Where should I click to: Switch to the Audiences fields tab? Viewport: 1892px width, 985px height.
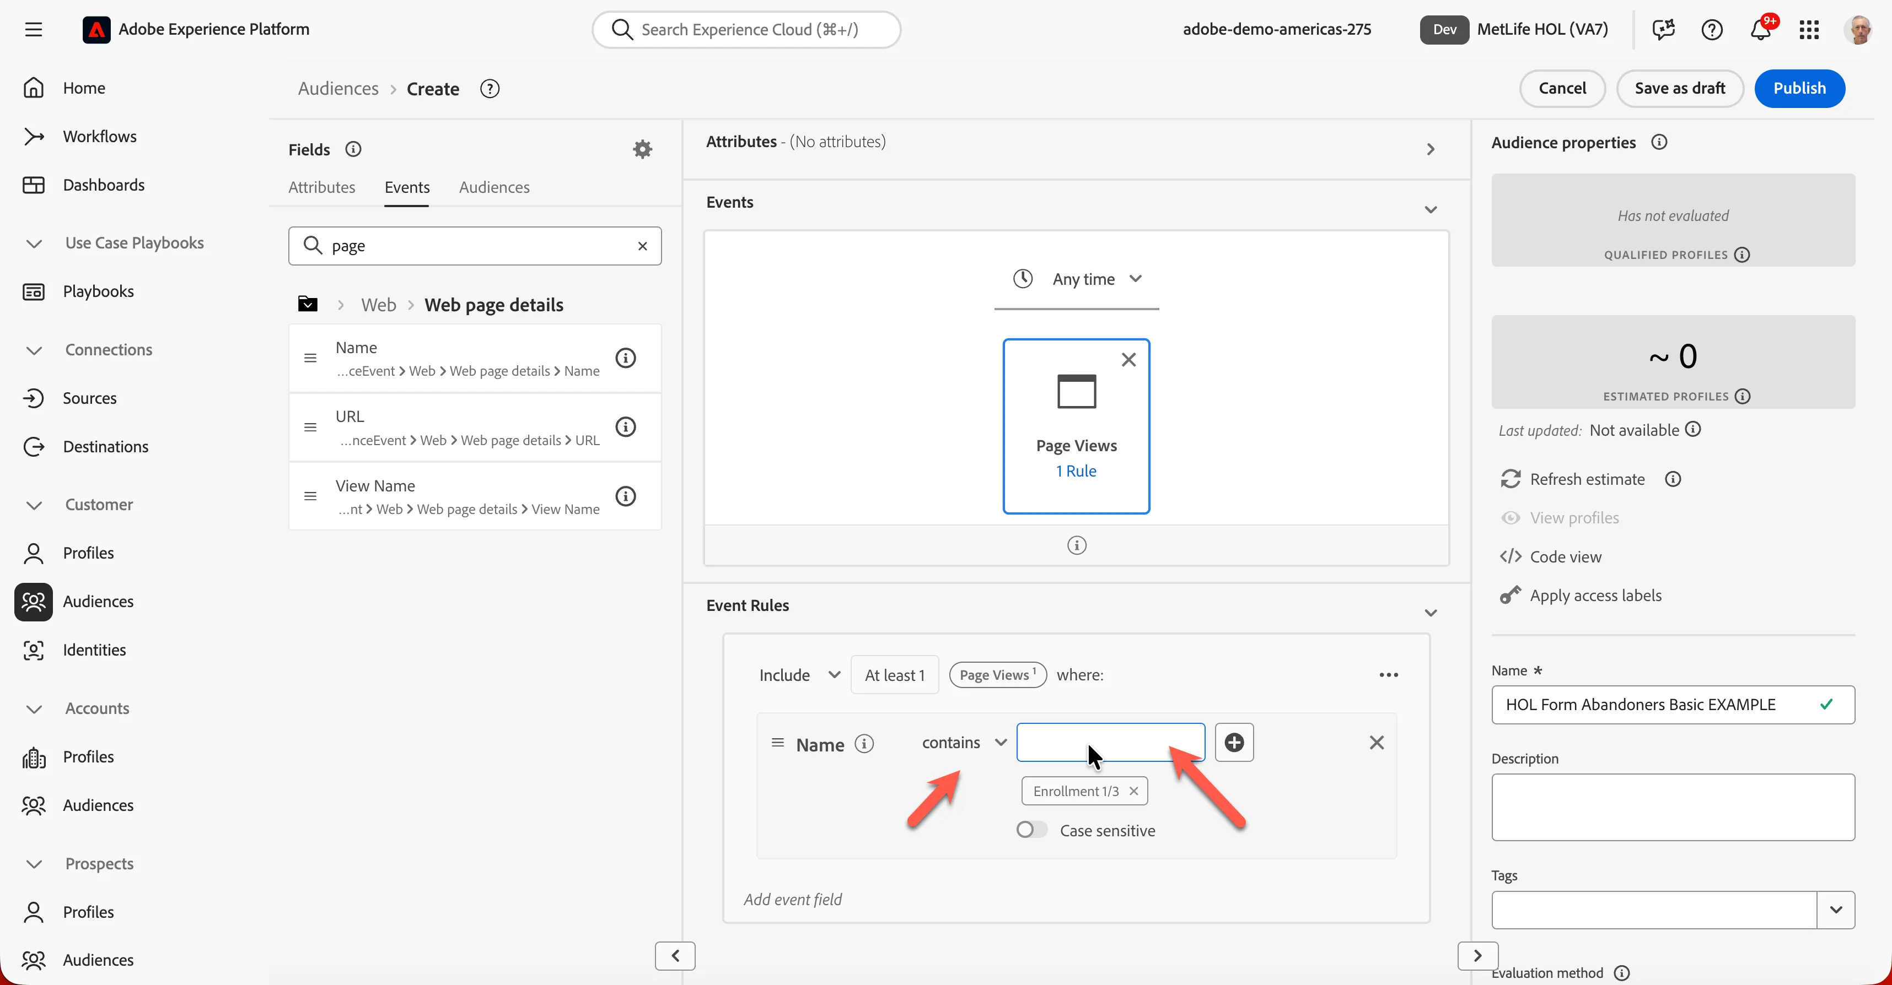tap(495, 187)
